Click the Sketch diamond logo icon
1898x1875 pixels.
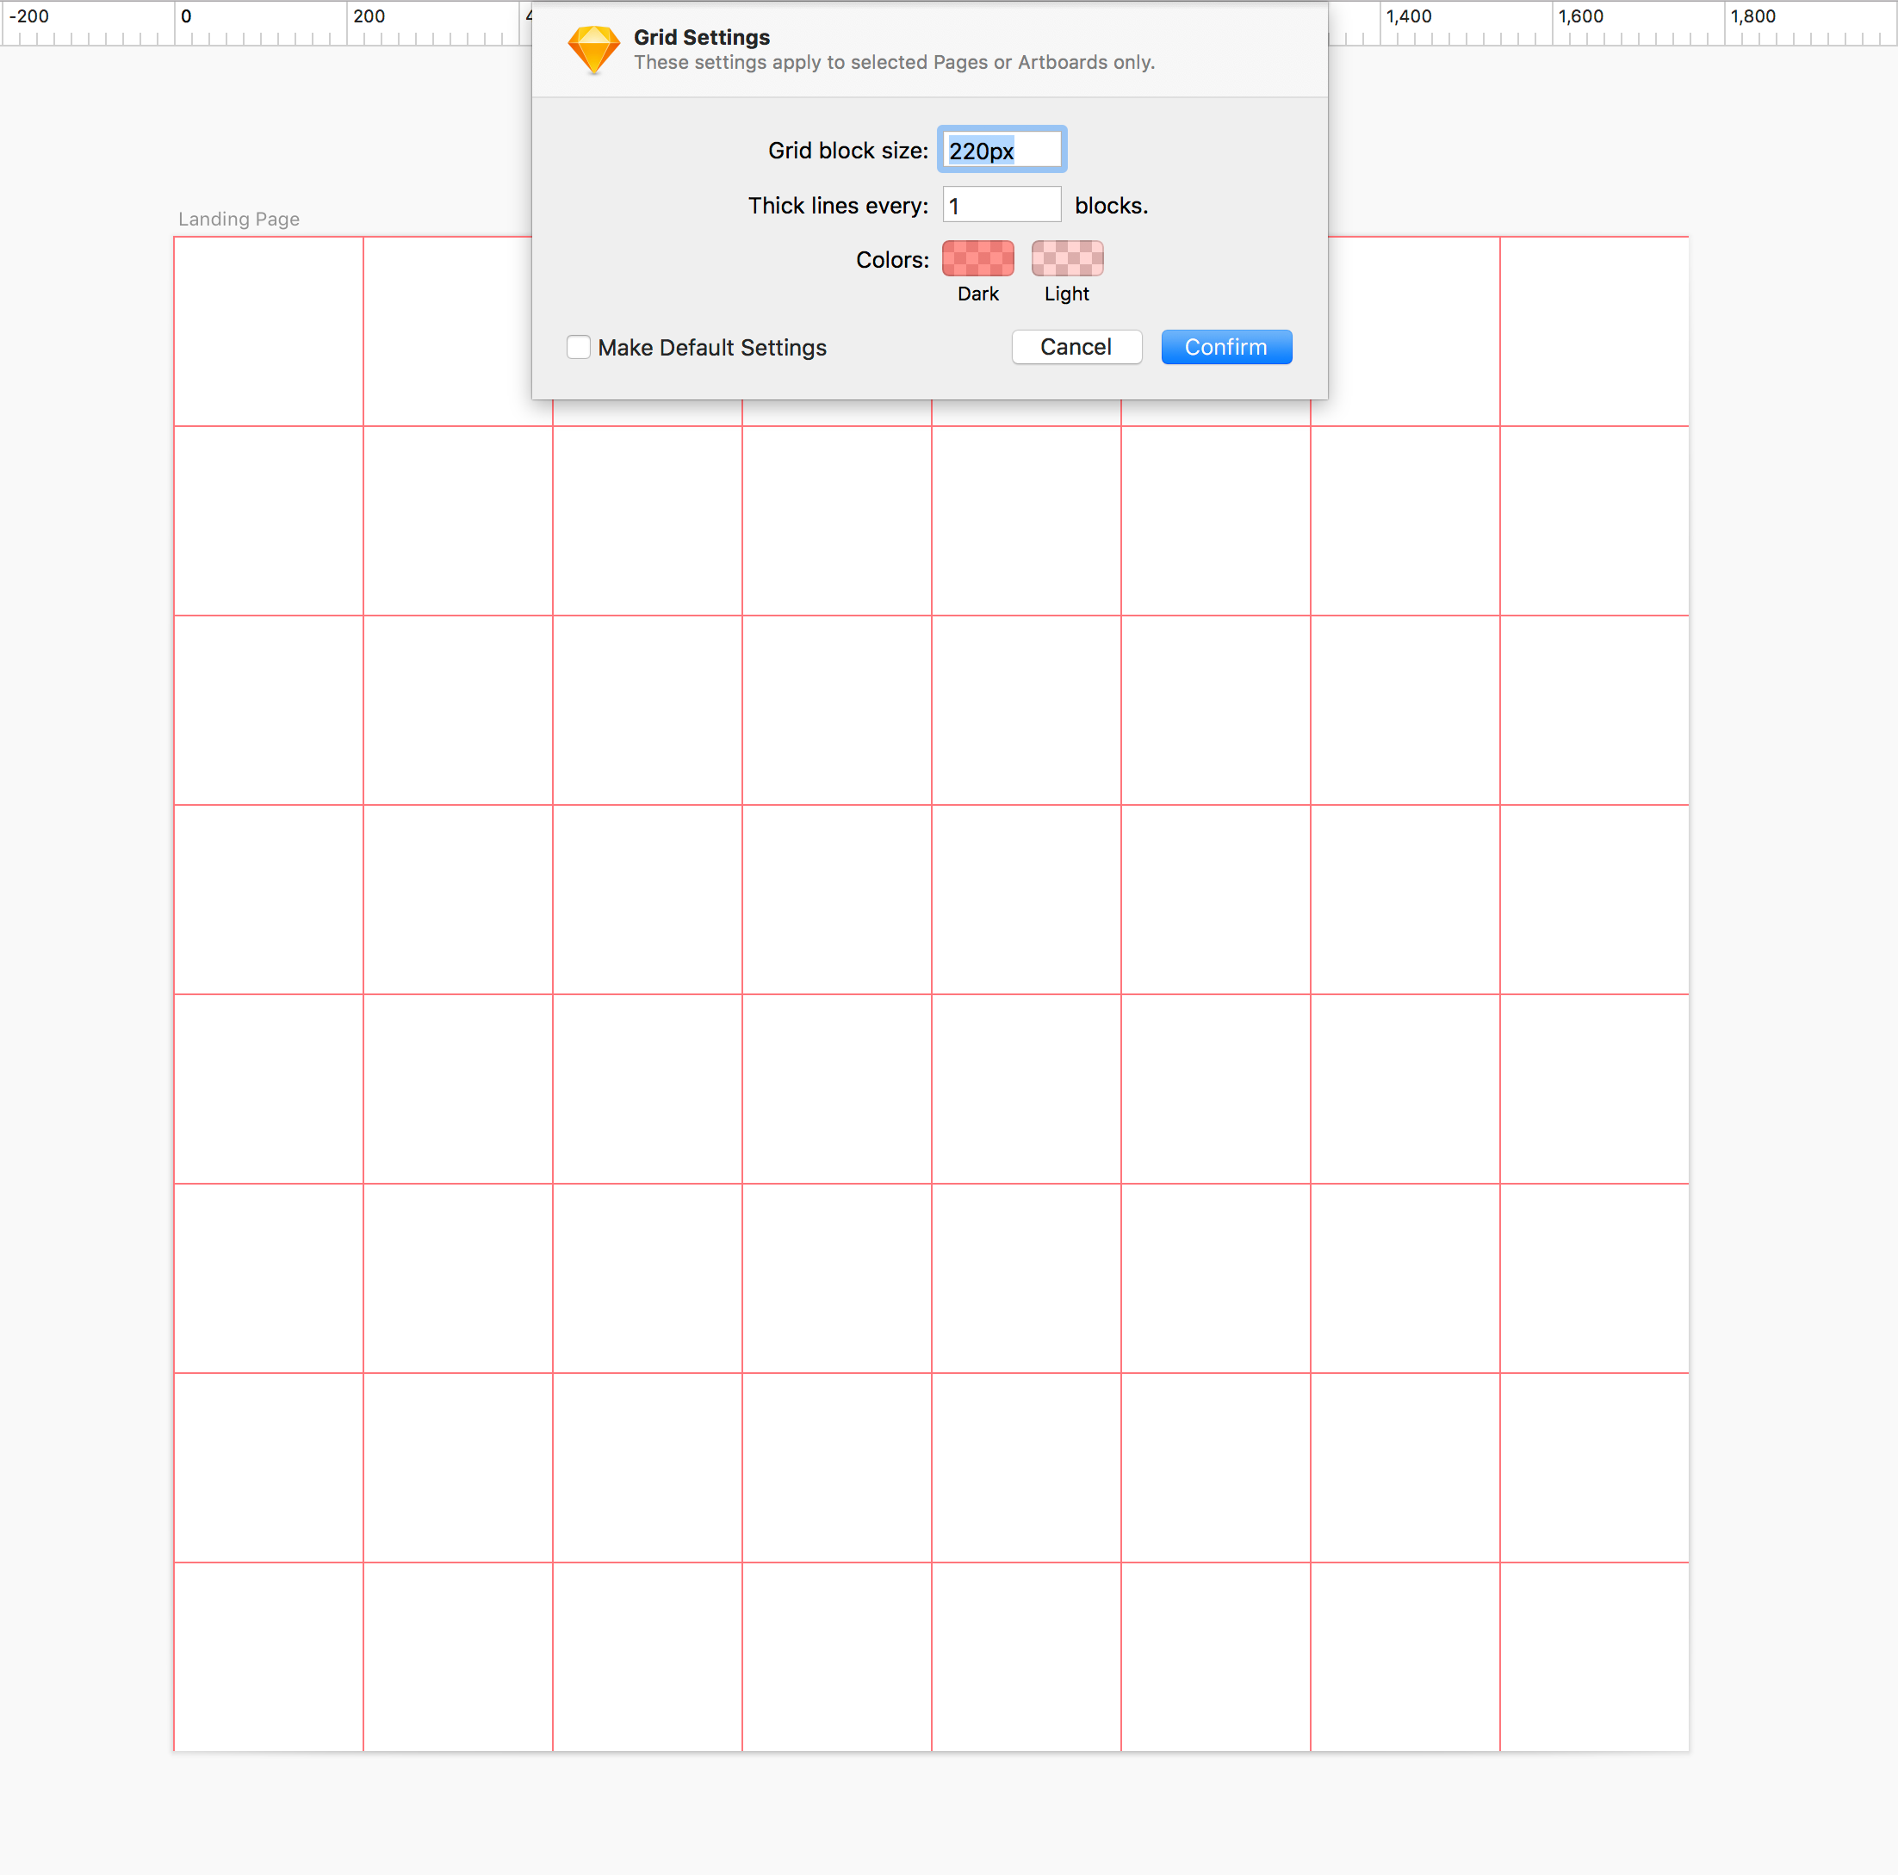pos(593,49)
